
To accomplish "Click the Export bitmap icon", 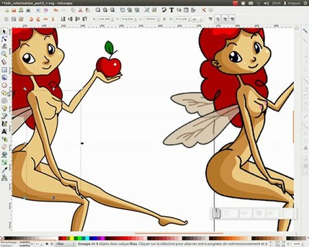I will pos(45,10).
